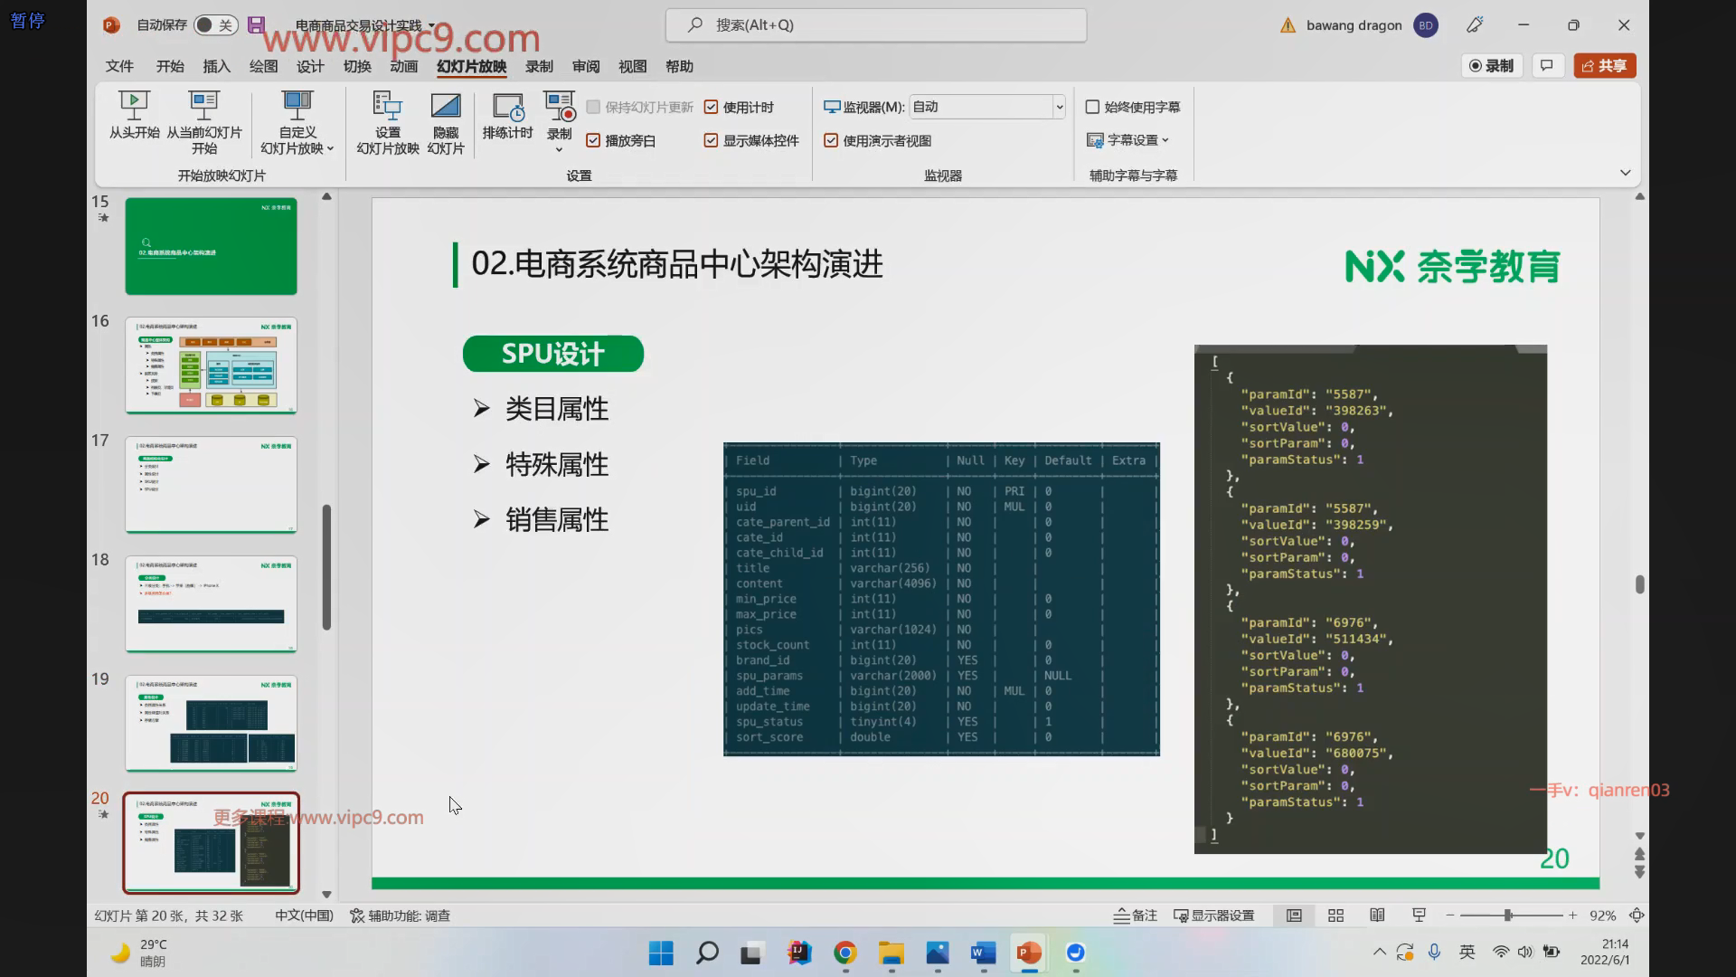The image size is (1736, 977).
Task: Open the Animations ribbon tab
Action: tap(403, 66)
